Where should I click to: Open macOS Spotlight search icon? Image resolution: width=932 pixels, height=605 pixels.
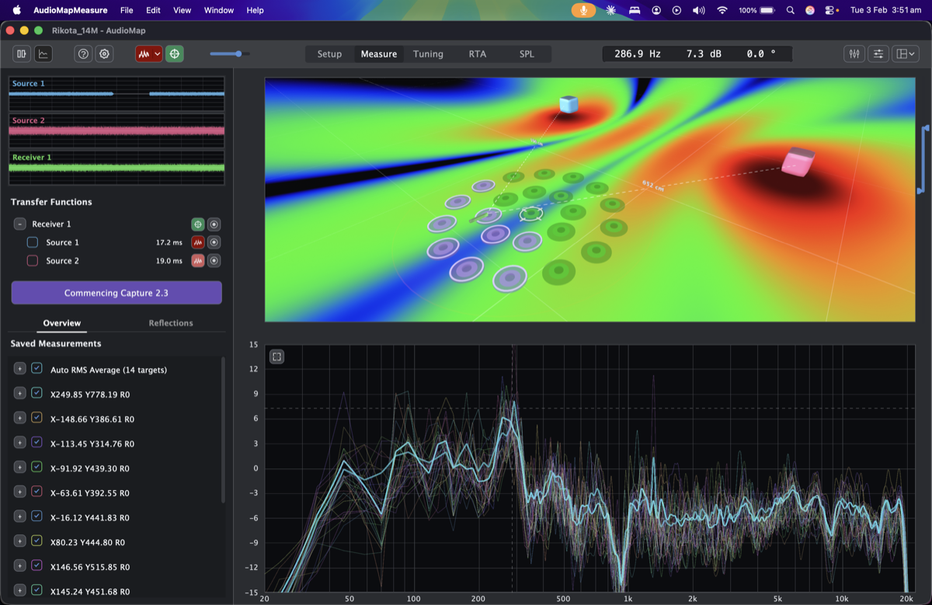coord(790,10)
